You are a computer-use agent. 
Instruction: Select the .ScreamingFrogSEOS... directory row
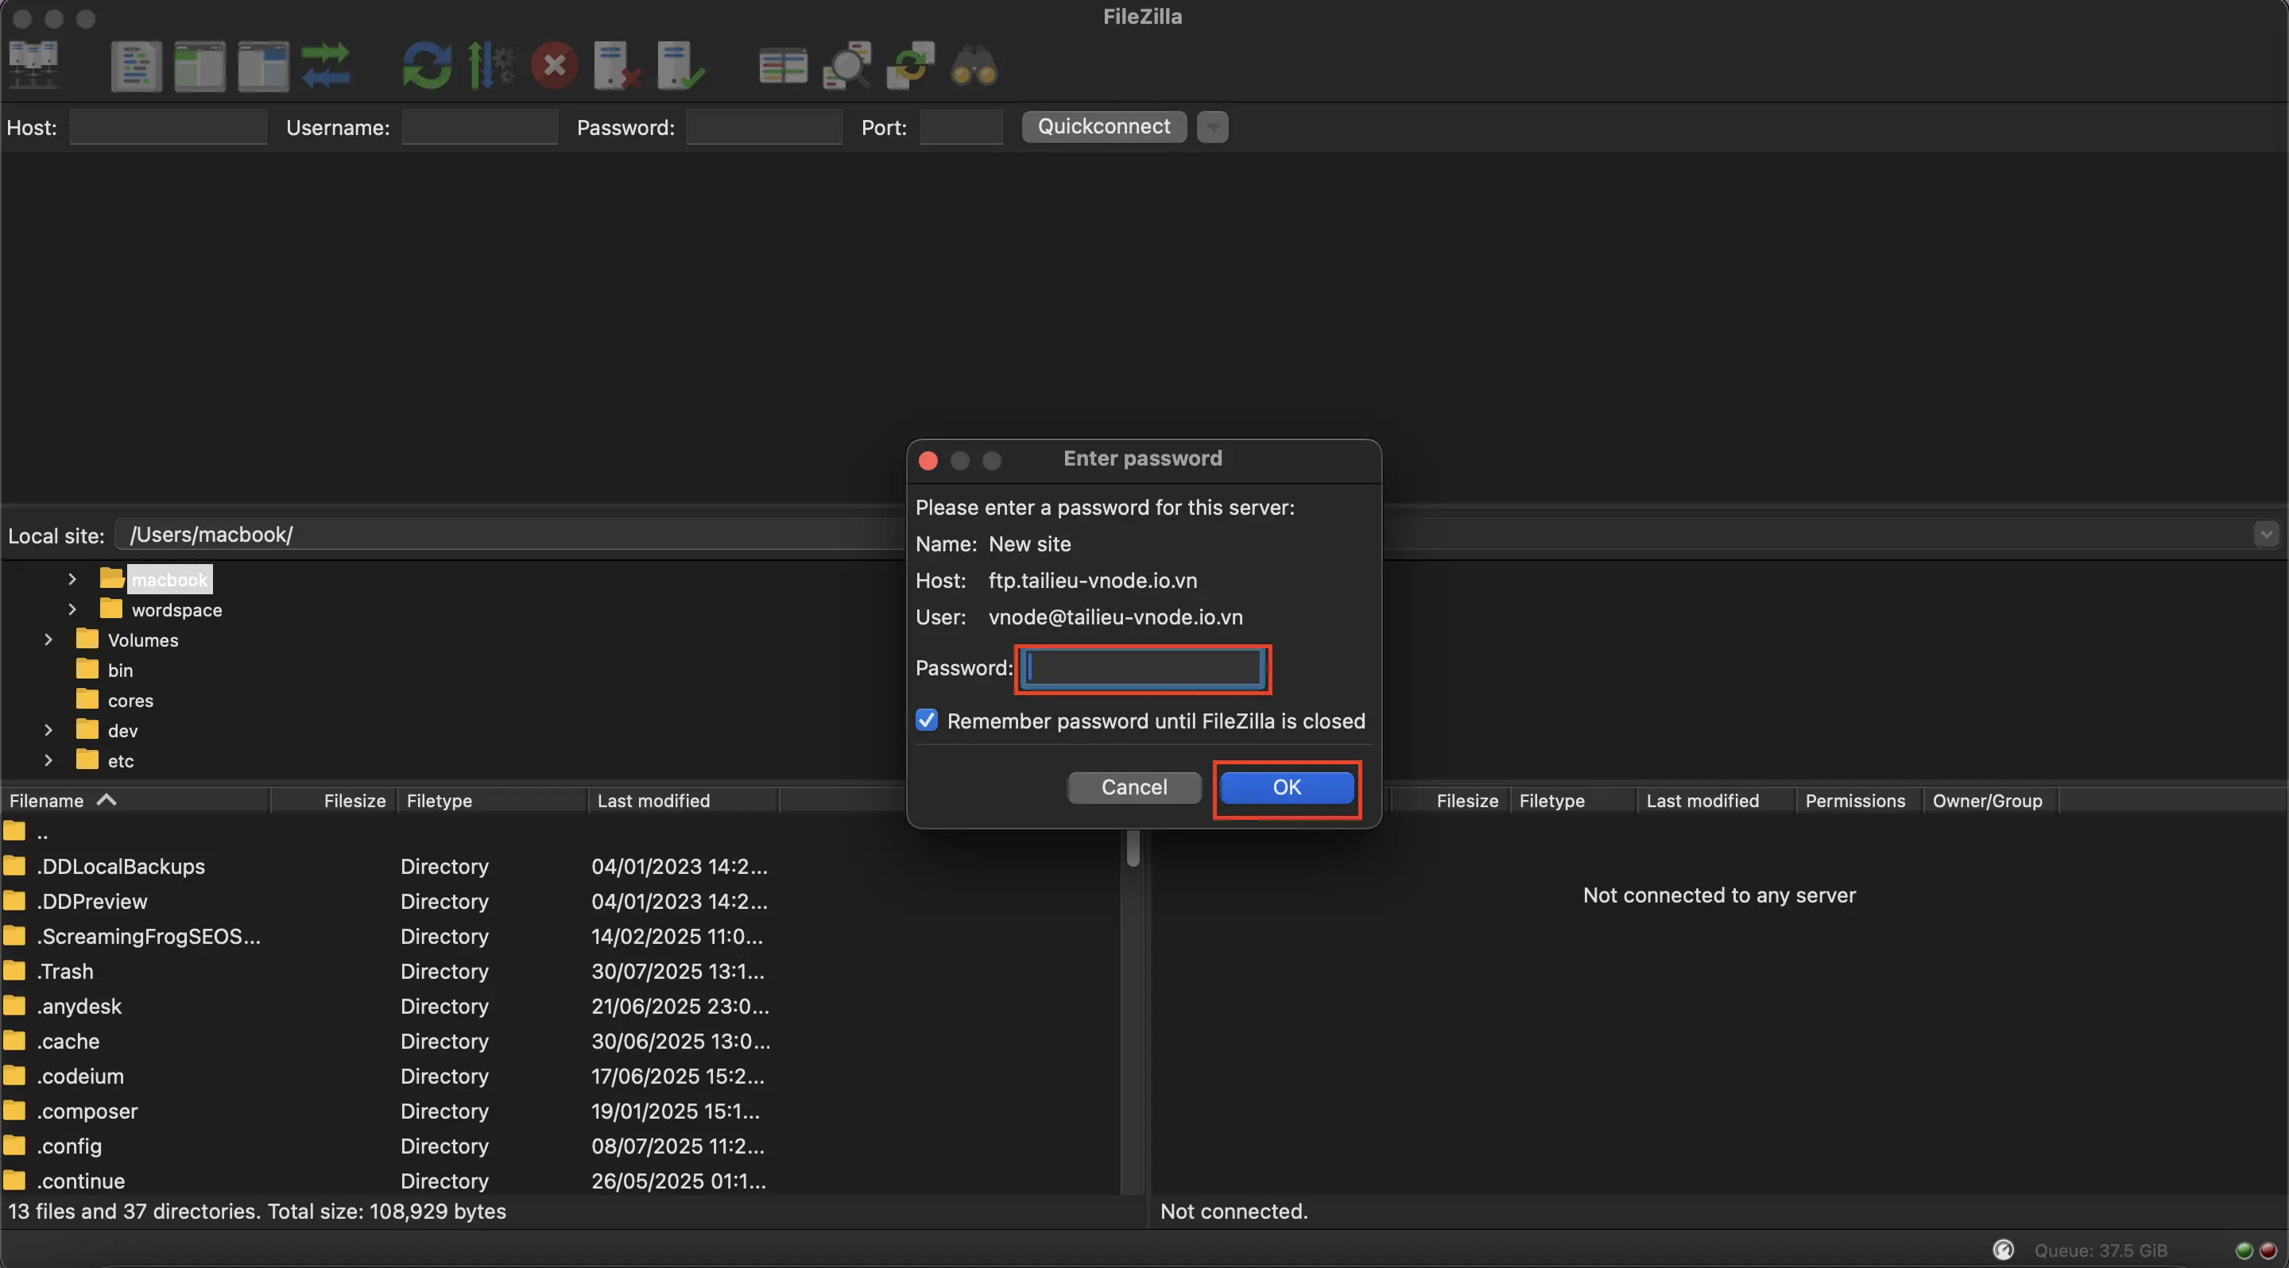click(560, 936)
